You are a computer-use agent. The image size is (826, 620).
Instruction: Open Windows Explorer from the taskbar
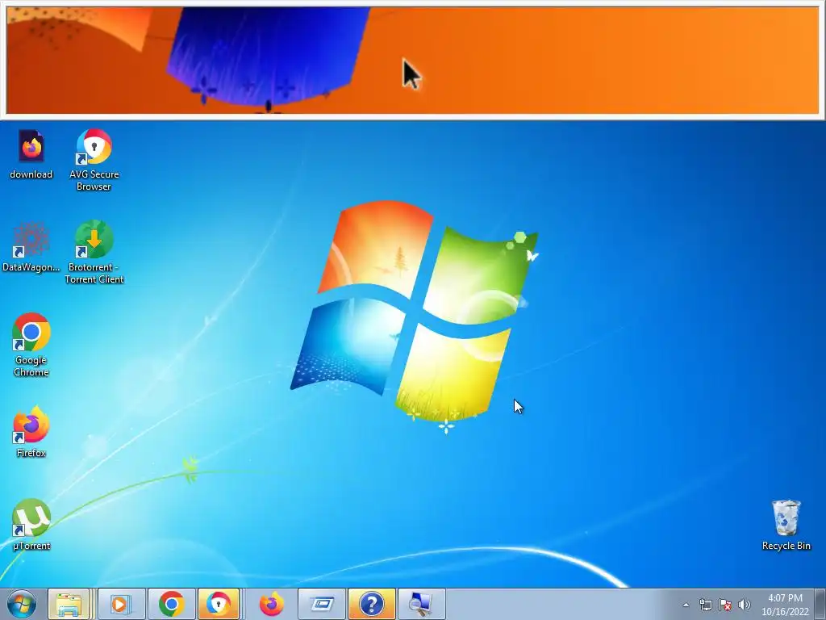(x=69, y=604)
